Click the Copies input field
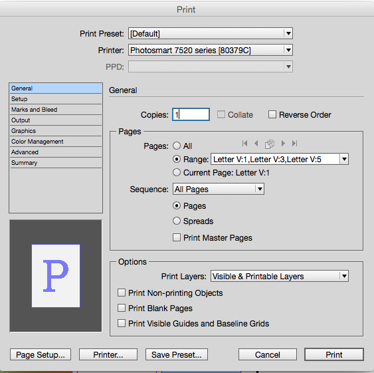The image size is (374, 373). (191, 114)
